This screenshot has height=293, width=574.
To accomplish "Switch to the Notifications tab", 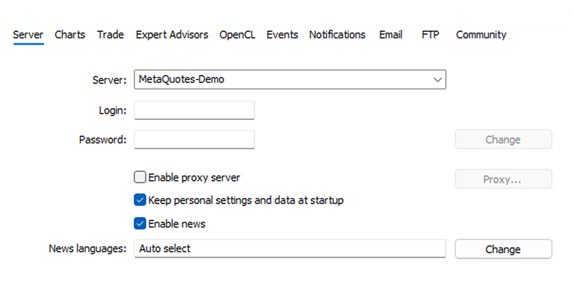I will (337, 35).
